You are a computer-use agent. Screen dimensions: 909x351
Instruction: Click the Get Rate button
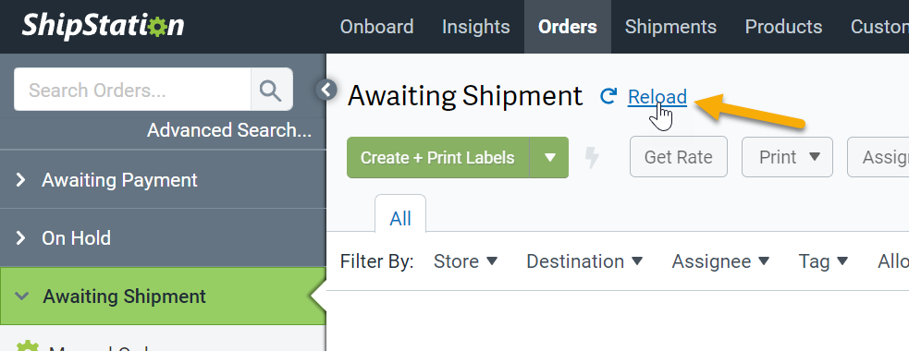coord(678,157)
